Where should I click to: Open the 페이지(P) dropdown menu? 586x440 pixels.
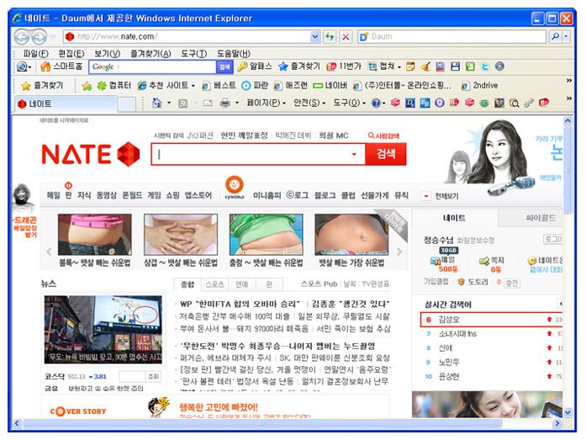coord(266,103)
